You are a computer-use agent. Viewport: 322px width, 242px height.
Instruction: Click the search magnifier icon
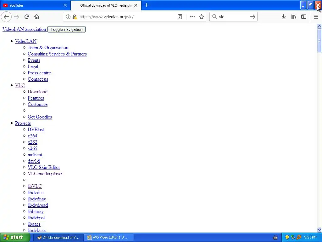coord(214,17)
